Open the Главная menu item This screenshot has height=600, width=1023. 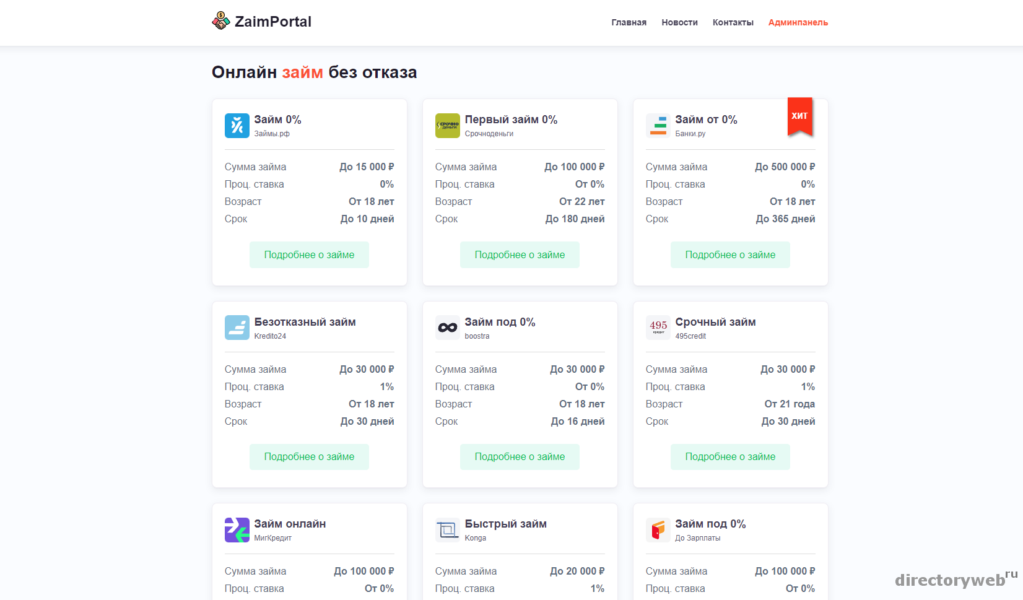(629, 22)
